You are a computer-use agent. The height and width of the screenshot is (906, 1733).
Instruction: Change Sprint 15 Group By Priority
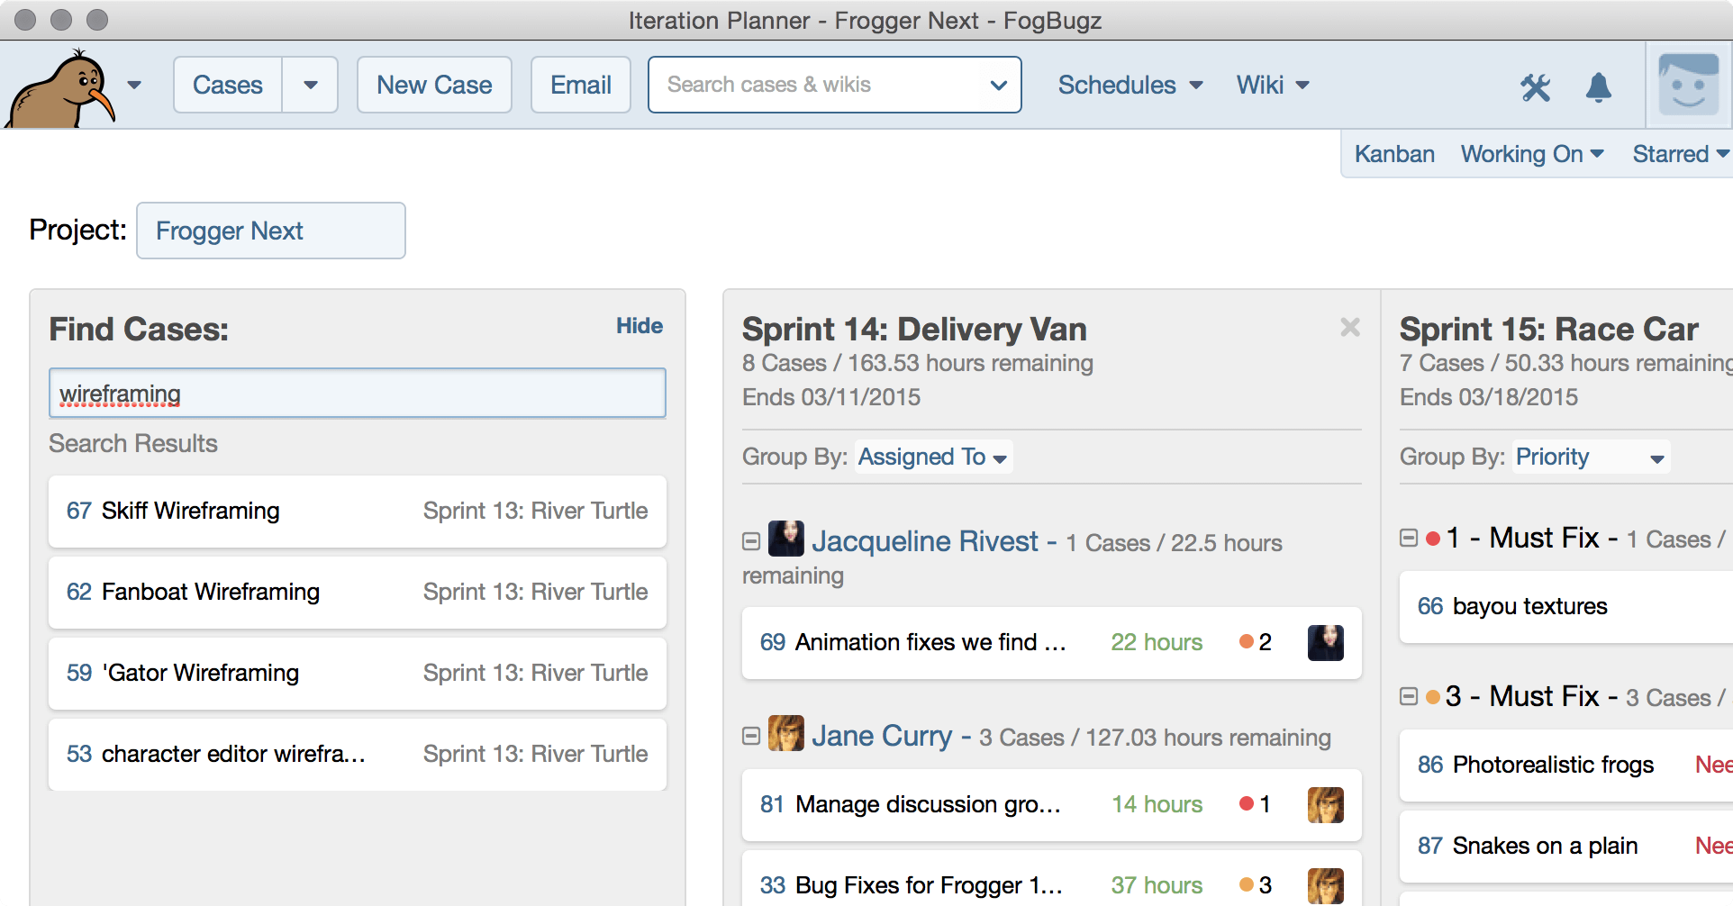pyautogui.click(x=1591, y=457)
